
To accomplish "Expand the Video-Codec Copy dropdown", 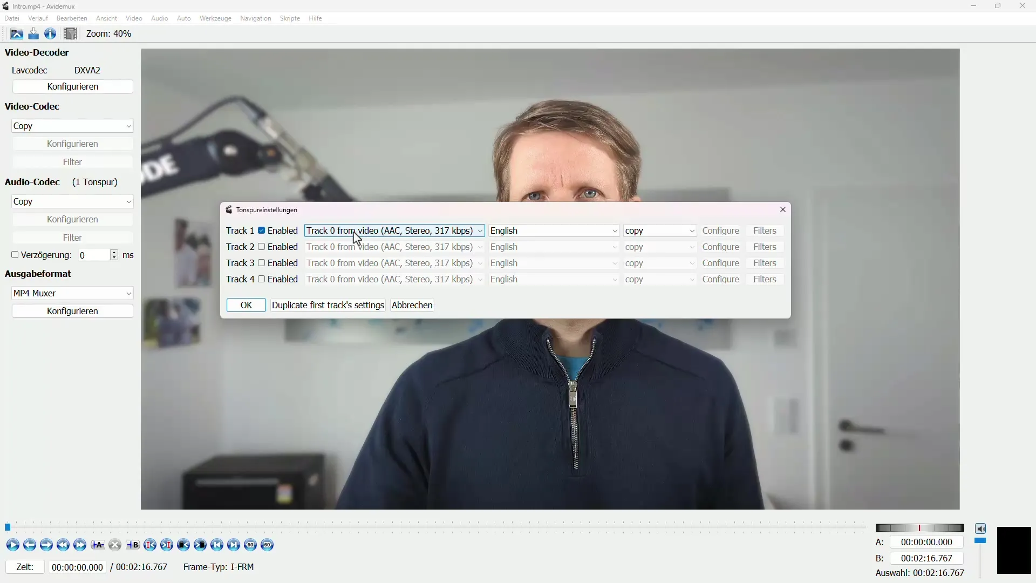I will [128, 125].
